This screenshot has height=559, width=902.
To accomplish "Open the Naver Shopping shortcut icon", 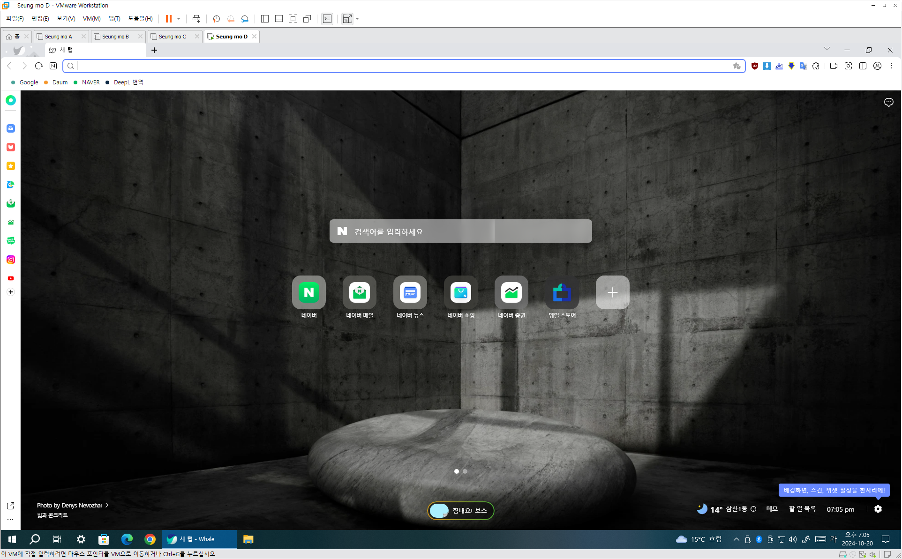I will point(460,292).
